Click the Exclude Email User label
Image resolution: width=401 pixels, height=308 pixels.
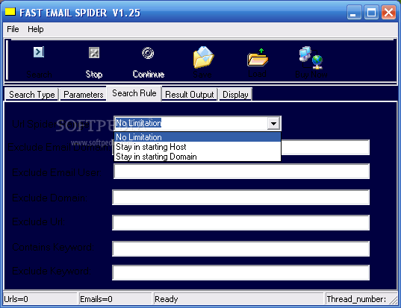coord(57,172)
